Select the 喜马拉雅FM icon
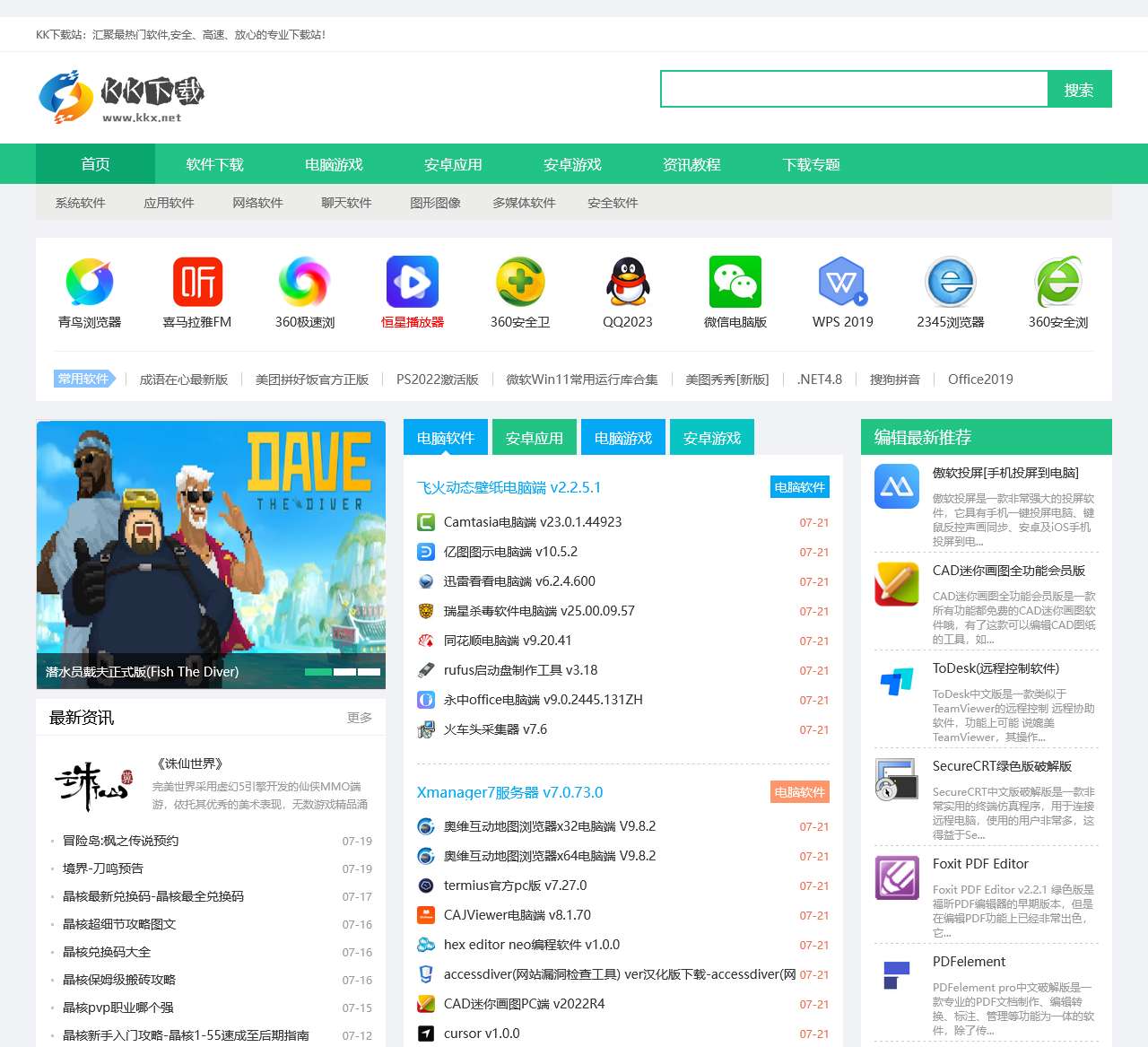Screen dimensions: 1148x1047 [196, 281]
